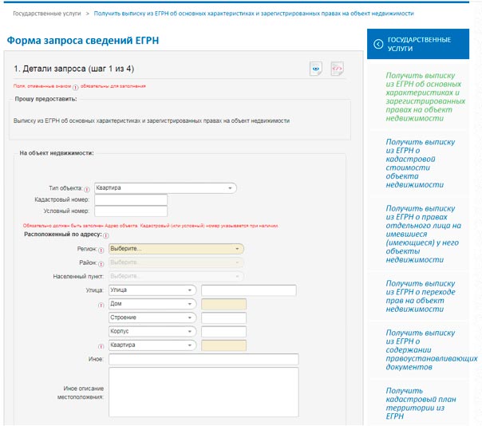Image resolution: width=482 pixels, height=426 pixels.
Task: Open the Строение type dropdown
Action: pos(152,318)
